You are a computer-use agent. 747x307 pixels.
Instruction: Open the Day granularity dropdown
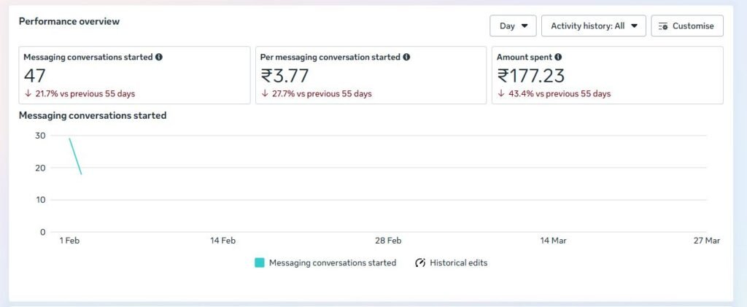point(513,26)
